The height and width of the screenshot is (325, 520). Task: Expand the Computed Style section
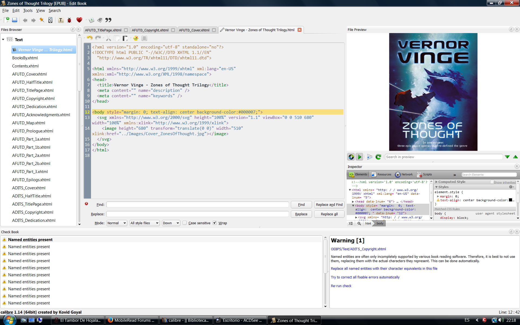point(437,182)
